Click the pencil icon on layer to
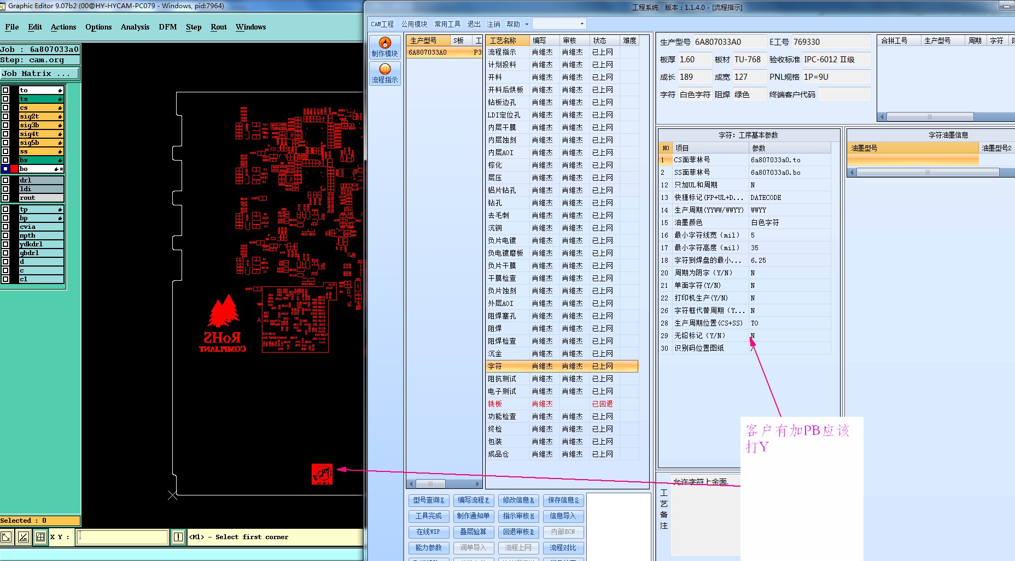Screen dimensions: 1015x561 click(x=60, y=91)
